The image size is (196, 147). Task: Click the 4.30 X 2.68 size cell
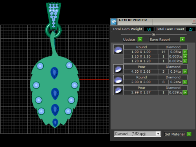click(141, 71)
